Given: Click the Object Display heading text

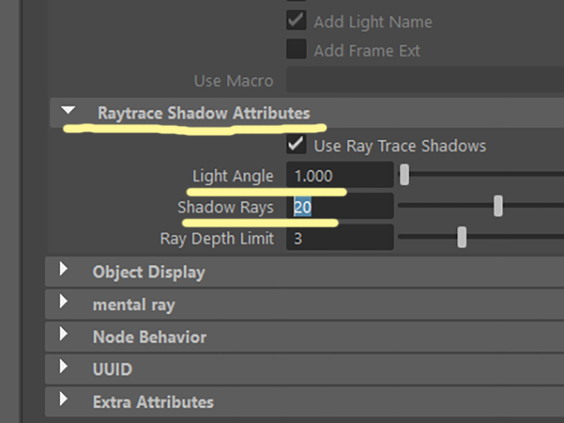Looking at the screenshot, I should pyautogui.click(x=149, y=272).
